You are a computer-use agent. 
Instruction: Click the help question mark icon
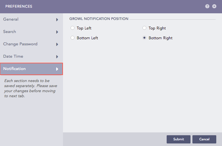click(207, 6)
